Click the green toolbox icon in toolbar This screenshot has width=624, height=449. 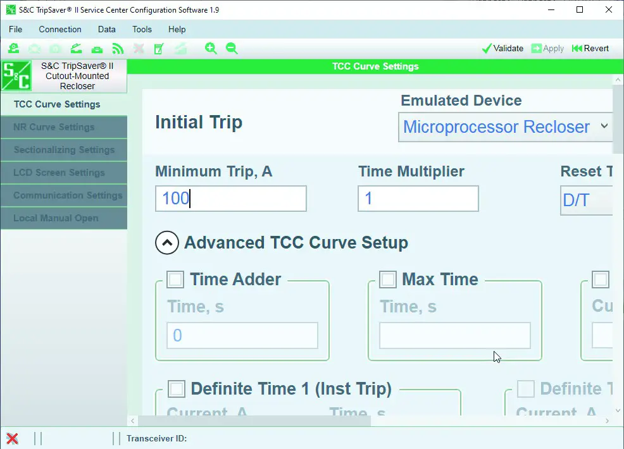[x=97, y=49]
